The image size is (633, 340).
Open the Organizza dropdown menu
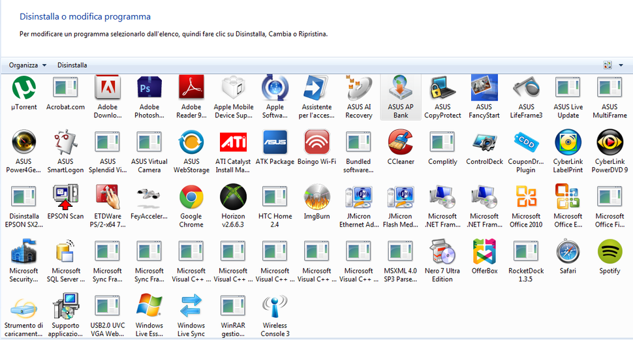click(27, 65)
